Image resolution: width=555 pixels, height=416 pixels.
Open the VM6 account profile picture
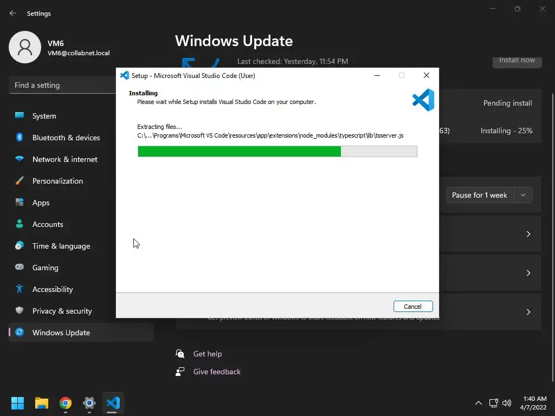tap(25, 47)
